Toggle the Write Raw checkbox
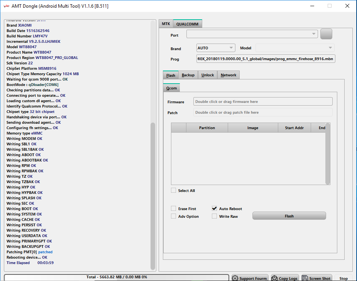The height and width of the screenshot is (281, 357). 214,216
